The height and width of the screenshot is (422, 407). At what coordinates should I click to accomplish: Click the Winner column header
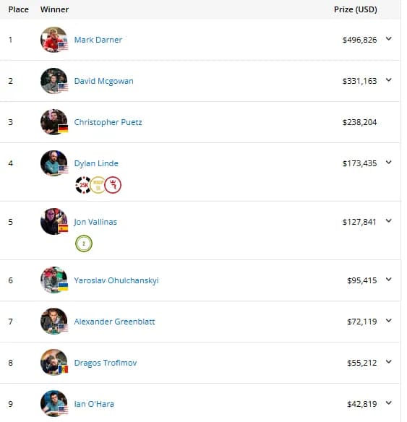point(54,9)
